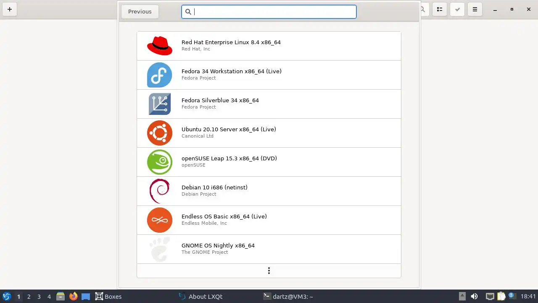The image size is (538, 303).
Task: Launch Firefox from the taskbar
Action: tap(74, 296)
